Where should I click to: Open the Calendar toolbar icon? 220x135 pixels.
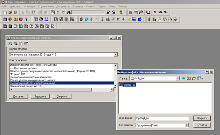coord(136,12)
